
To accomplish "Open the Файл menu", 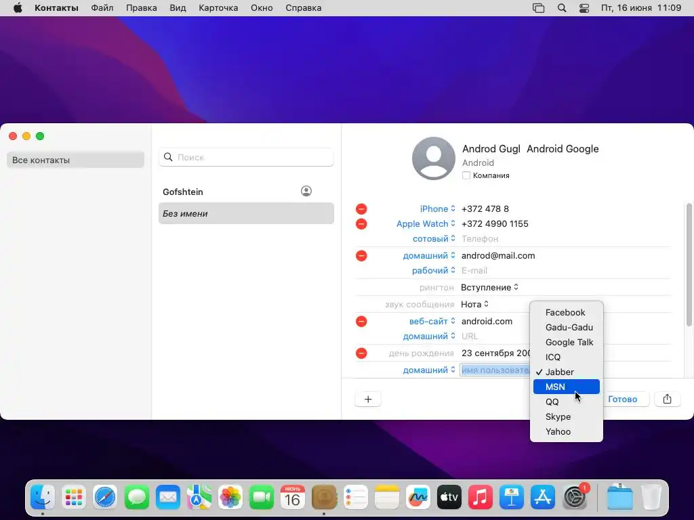I will tap(102, 8).
